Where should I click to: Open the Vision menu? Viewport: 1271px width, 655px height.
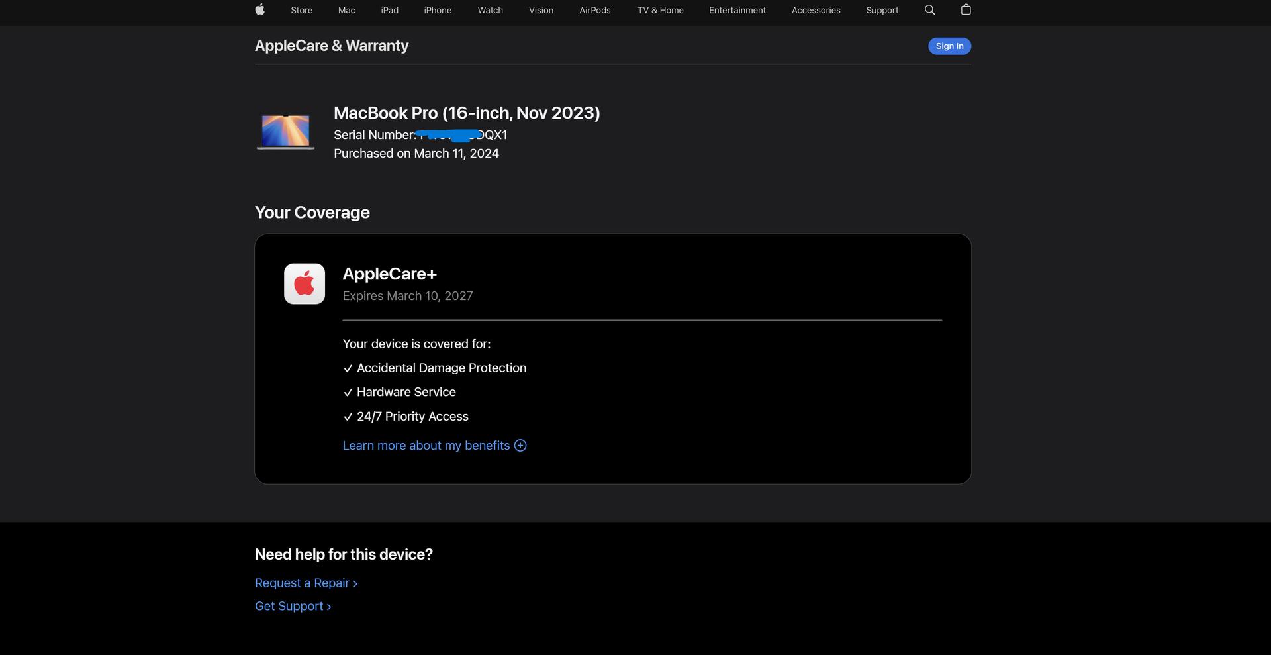coord(541,10)
